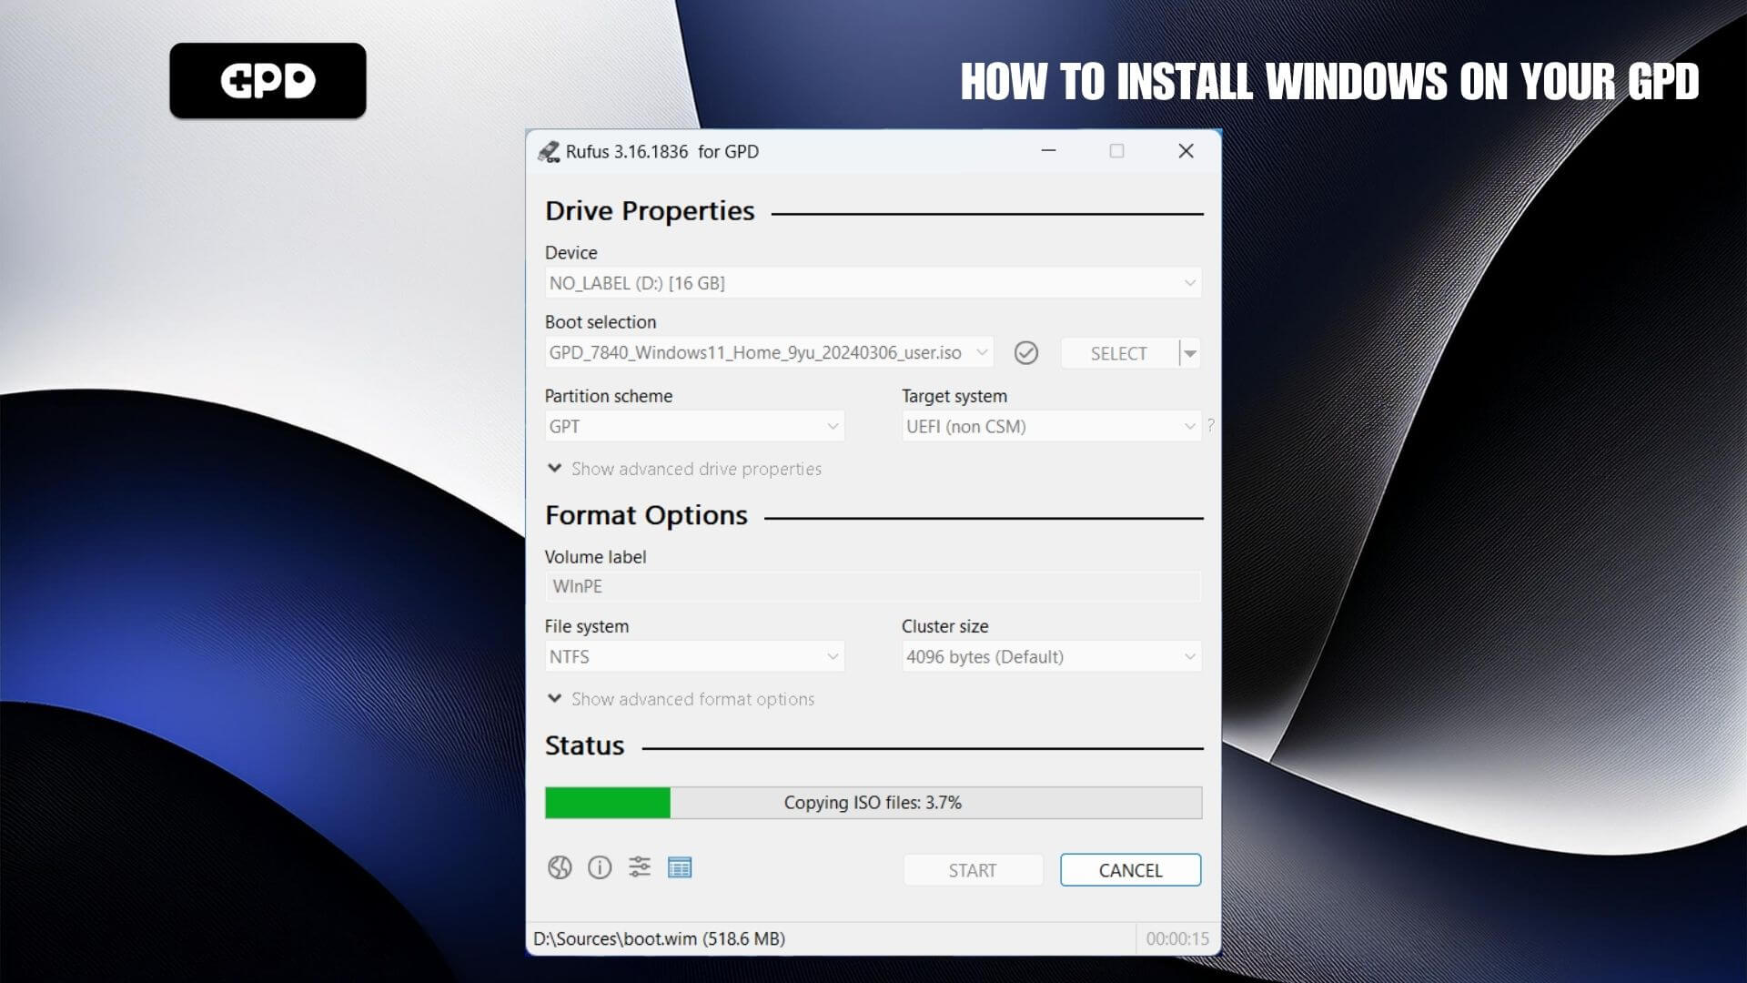Click the target system help question mark

(1210, 425)
